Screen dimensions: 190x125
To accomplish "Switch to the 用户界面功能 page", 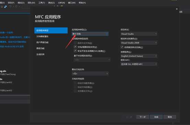I will pos(42,42).
